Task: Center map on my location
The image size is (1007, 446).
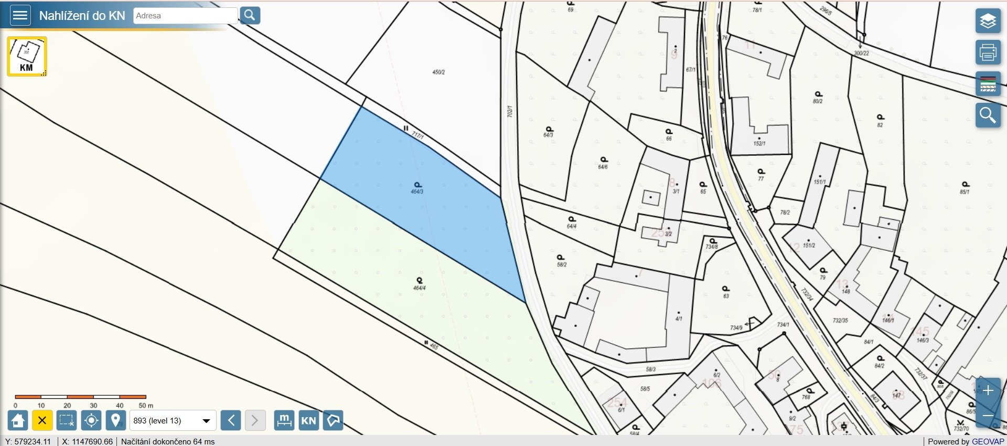Action: coord(91,420)
